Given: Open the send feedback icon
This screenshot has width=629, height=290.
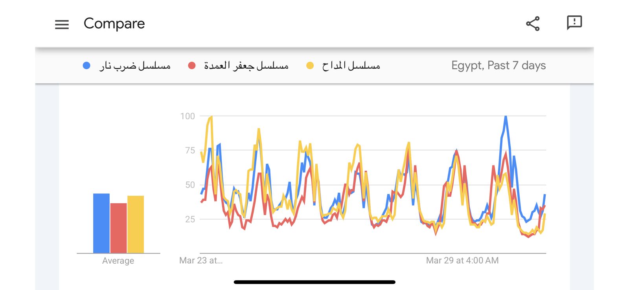Looking at the screenshot, I should tap(574, 23).
